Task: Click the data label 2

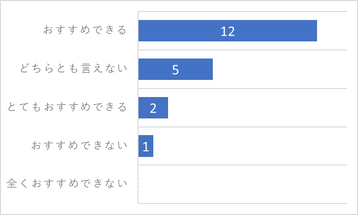Action: tap(153, 108)
